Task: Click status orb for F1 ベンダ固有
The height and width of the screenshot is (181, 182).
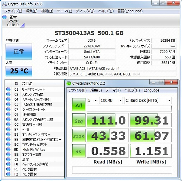Action: coord(8,169)
